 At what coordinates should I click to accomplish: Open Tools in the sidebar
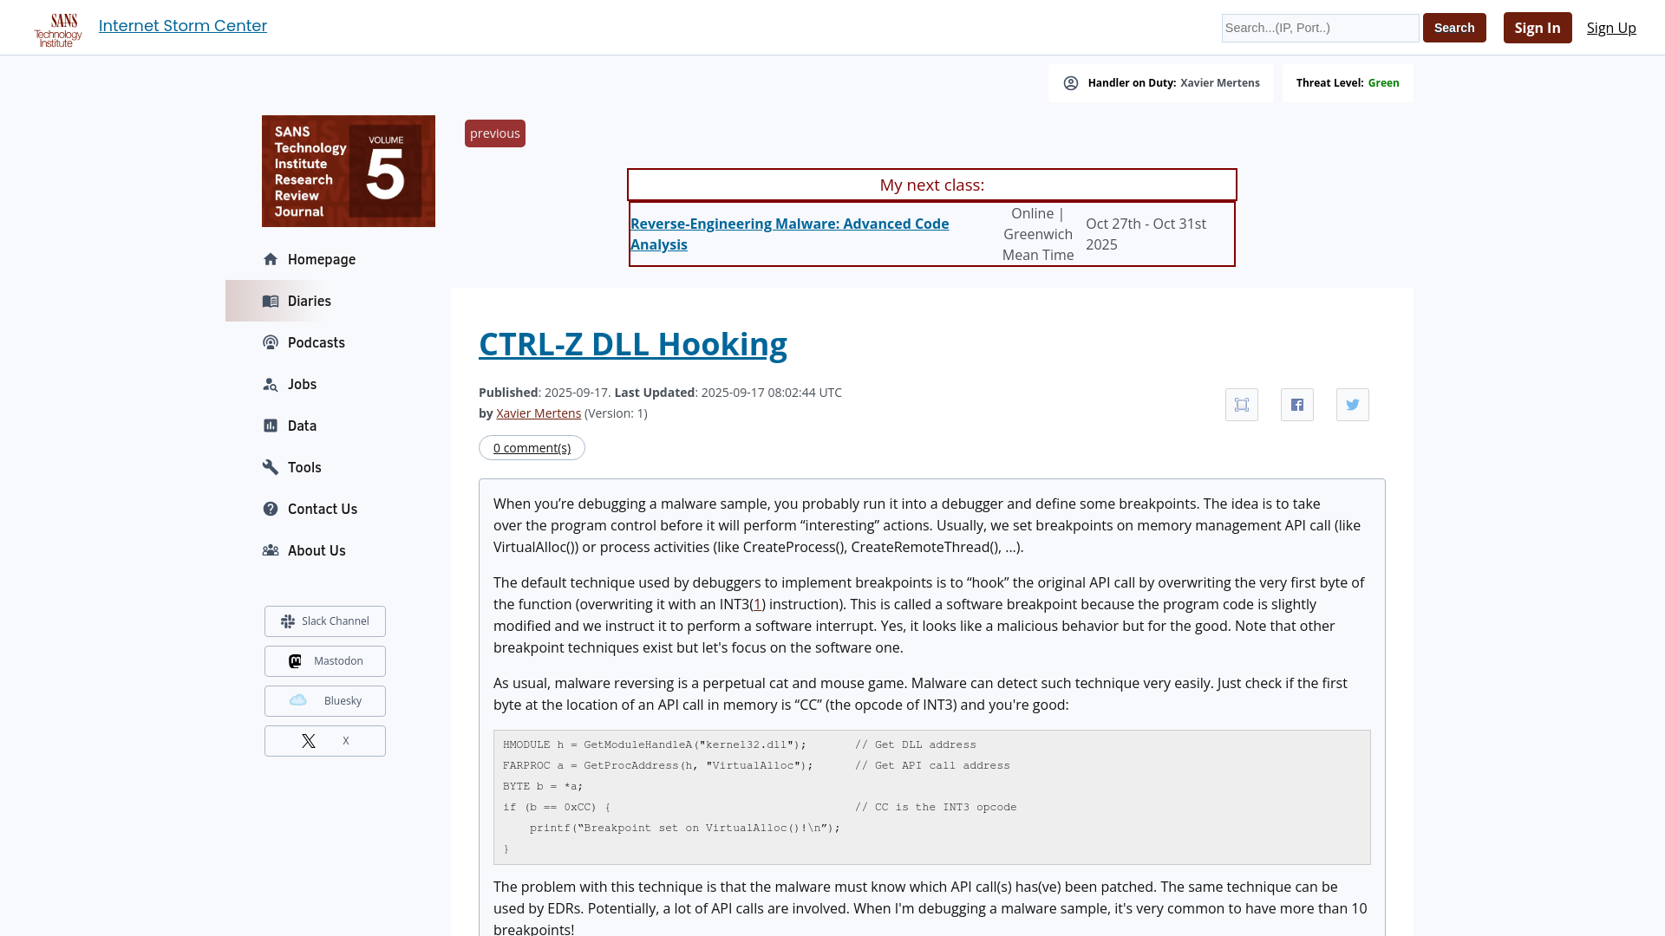tap(304, 467)
